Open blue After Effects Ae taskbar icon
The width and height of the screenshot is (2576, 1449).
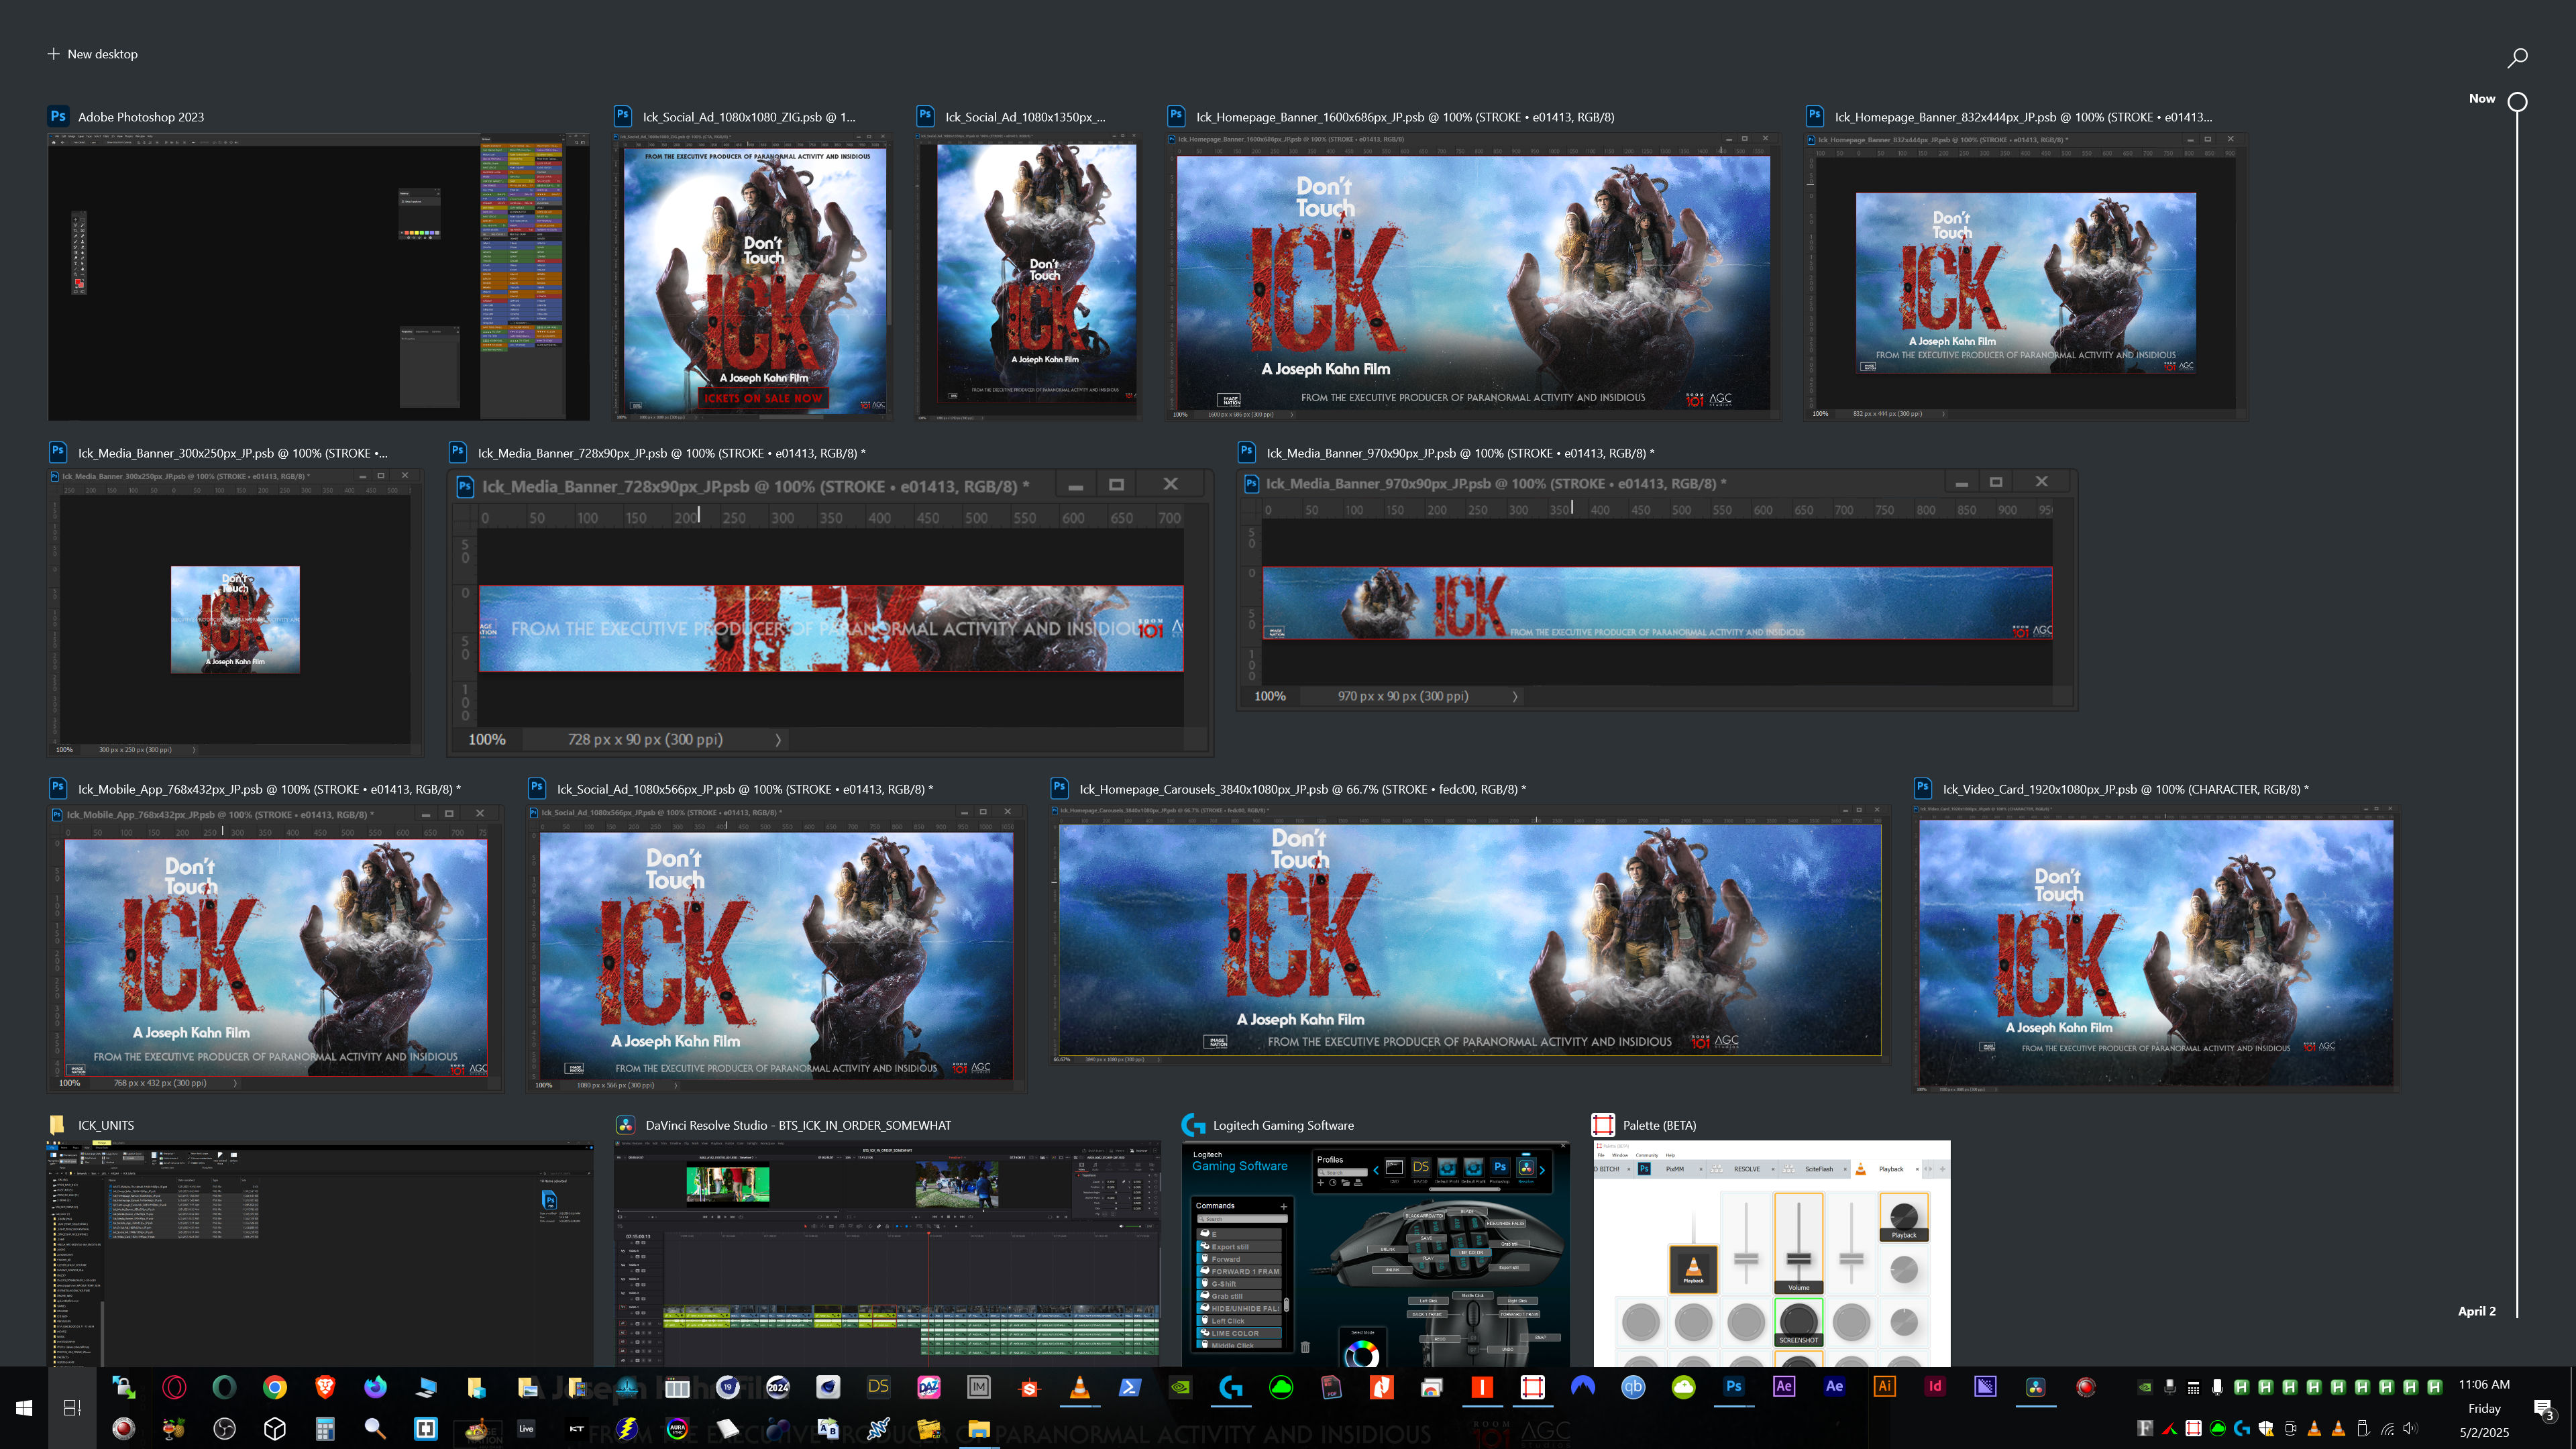click(x=1834, y=1386)
